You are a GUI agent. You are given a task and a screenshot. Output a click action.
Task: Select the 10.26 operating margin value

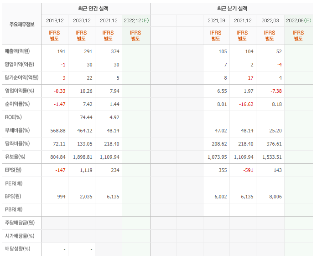point(86,91)
